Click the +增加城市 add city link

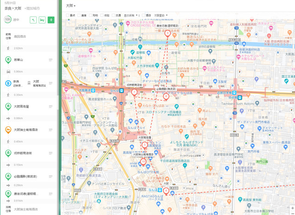click(x=33, y=8)
